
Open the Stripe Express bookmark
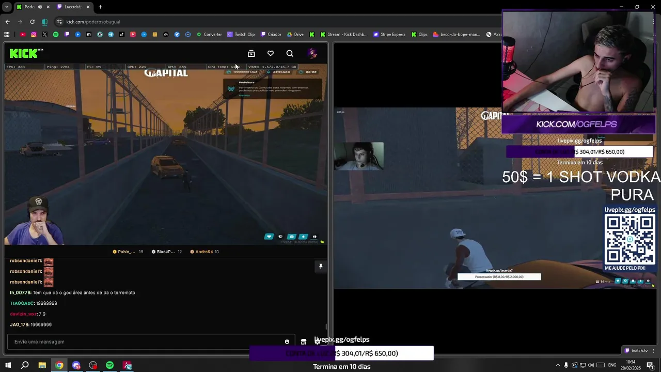point(389,35)
